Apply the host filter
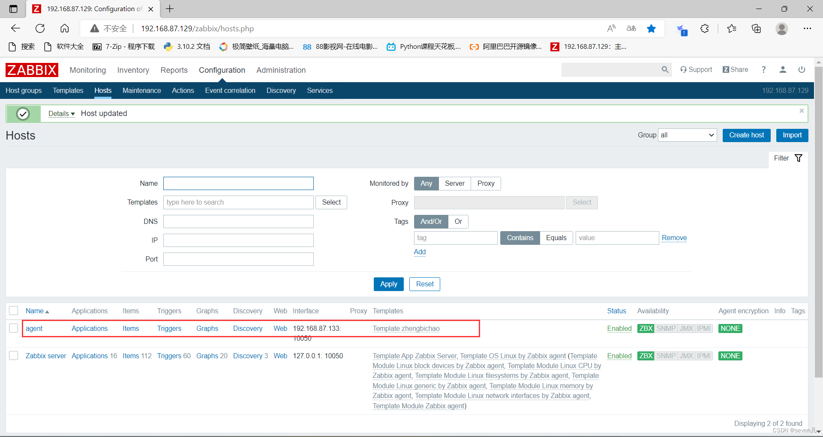 389,284
